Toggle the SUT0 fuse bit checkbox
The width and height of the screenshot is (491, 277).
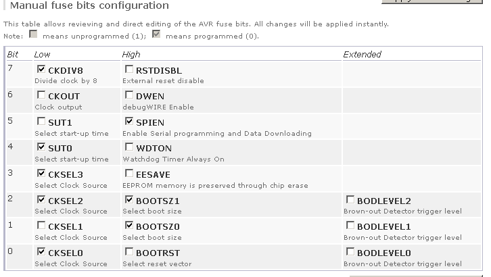coord(42,147)
